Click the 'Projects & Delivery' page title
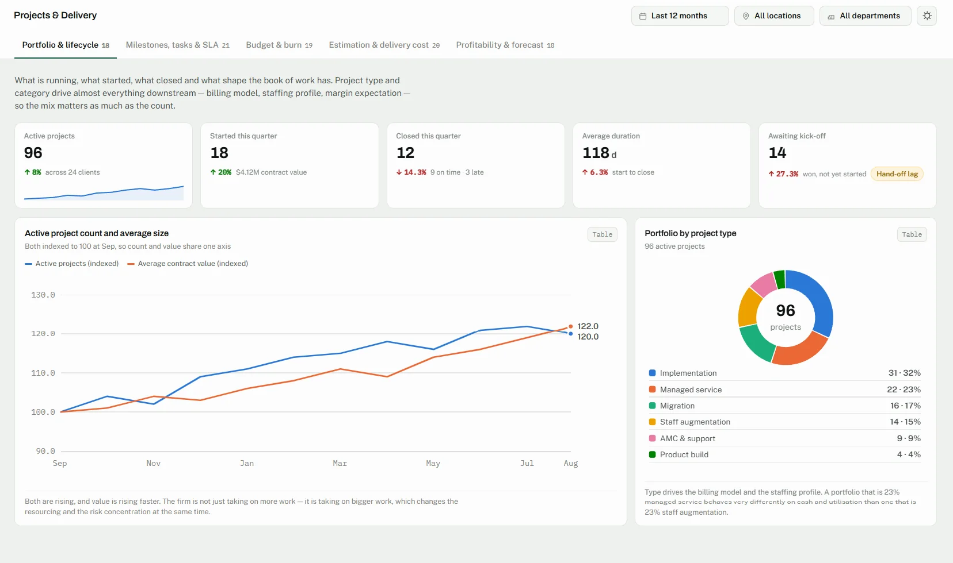 tap(55, 16)
